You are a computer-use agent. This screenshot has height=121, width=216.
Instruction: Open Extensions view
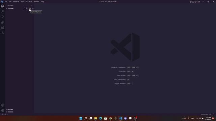(x=3, y=28)
